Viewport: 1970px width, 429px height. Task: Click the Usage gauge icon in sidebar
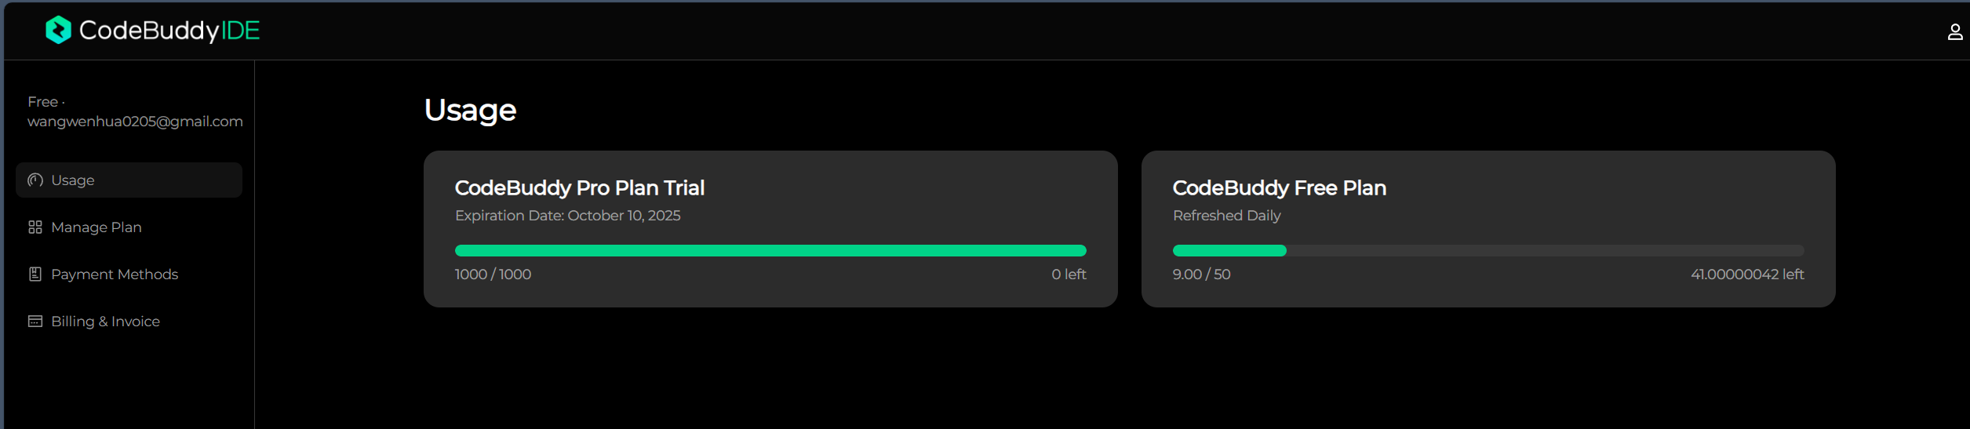35,180
